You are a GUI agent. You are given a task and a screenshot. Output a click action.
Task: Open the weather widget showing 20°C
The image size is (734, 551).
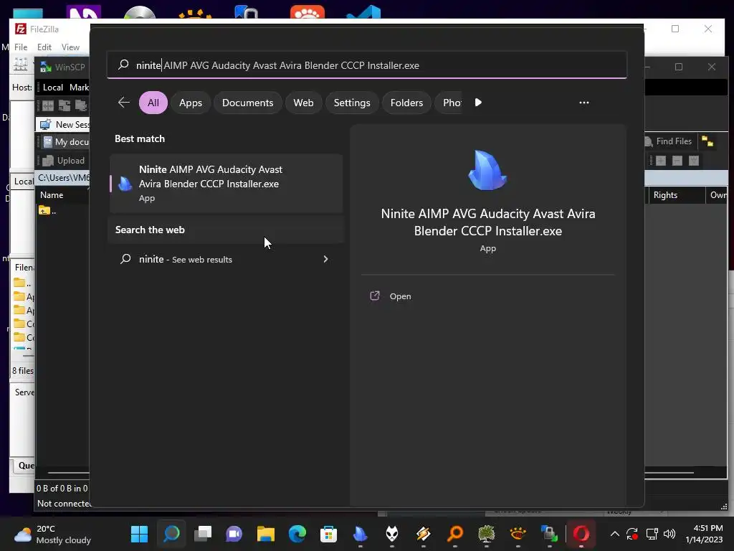(x=52, y=534)
